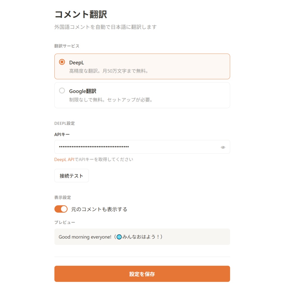This screenshot has width=284, height=288.
Task: Click the filled DeepL selection indicator
Action: tap(62, 62)
